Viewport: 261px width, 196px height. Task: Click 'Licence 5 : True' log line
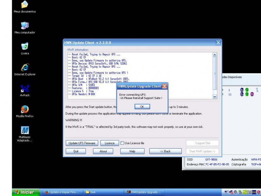tap(81, 91)
